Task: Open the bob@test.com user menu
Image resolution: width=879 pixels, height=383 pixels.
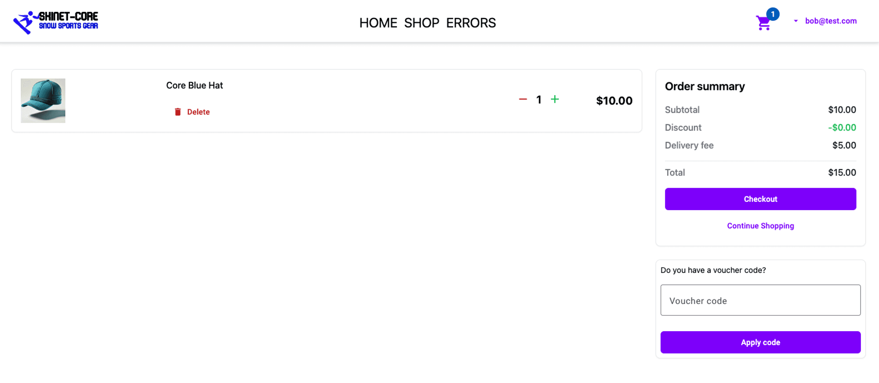Action: [830, 21]
